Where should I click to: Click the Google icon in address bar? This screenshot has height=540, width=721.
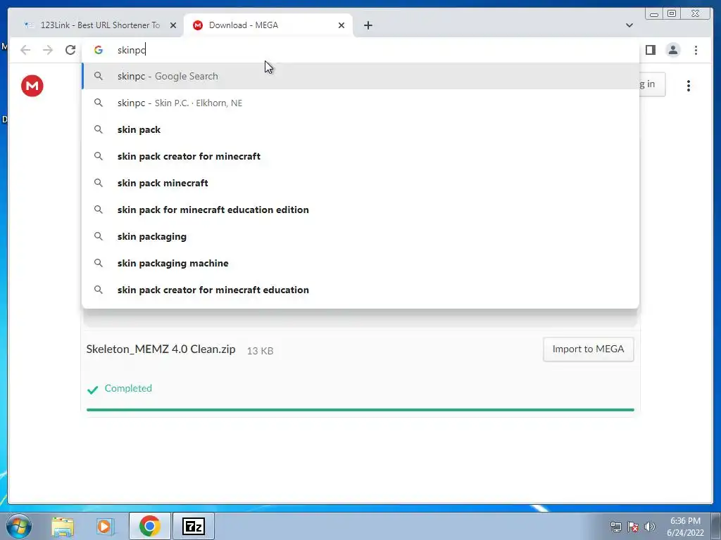[99, 50]
